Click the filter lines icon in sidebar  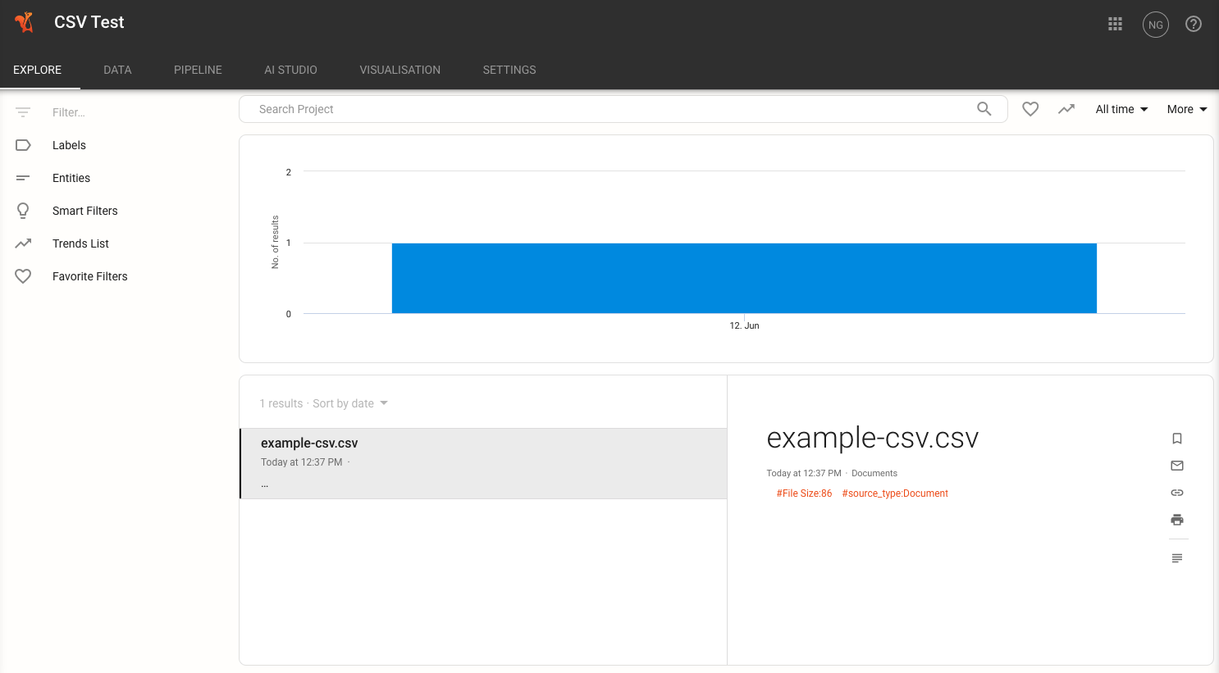coord(23,112)
